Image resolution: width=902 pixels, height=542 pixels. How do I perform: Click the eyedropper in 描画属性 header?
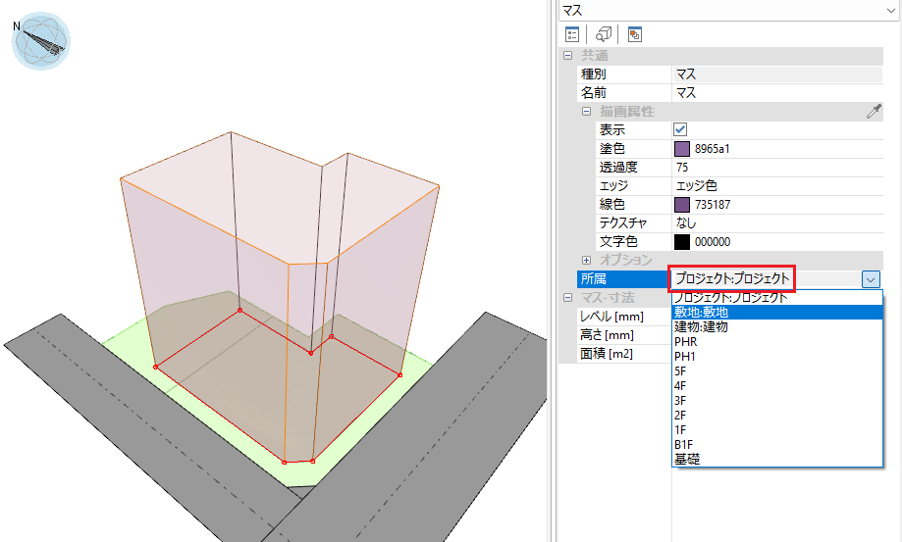[874, 112]
